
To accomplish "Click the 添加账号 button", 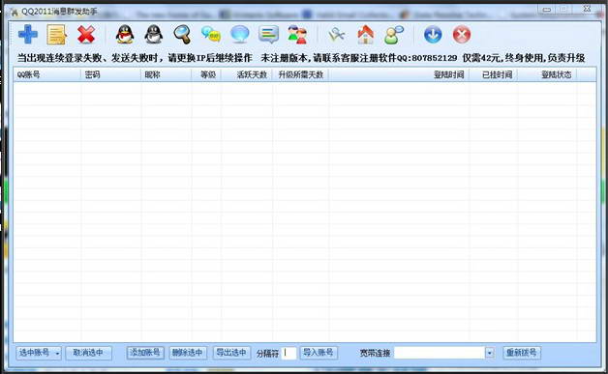I will pyautogui.click(x=145, y=353).
